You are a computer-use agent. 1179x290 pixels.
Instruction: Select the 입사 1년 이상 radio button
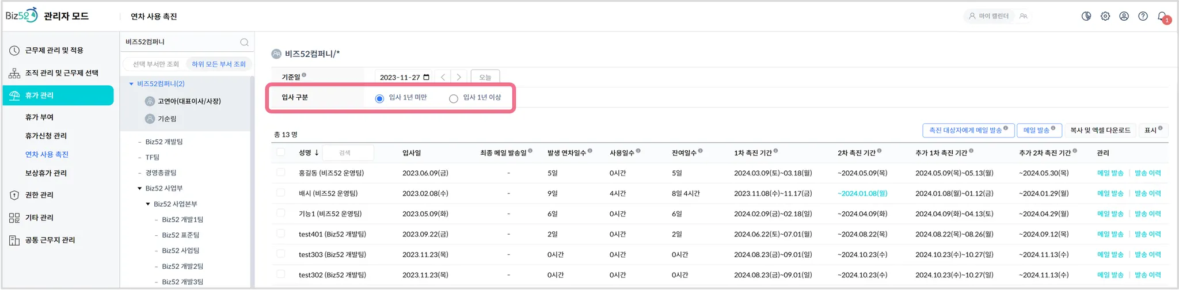click(x=454, y=98)
